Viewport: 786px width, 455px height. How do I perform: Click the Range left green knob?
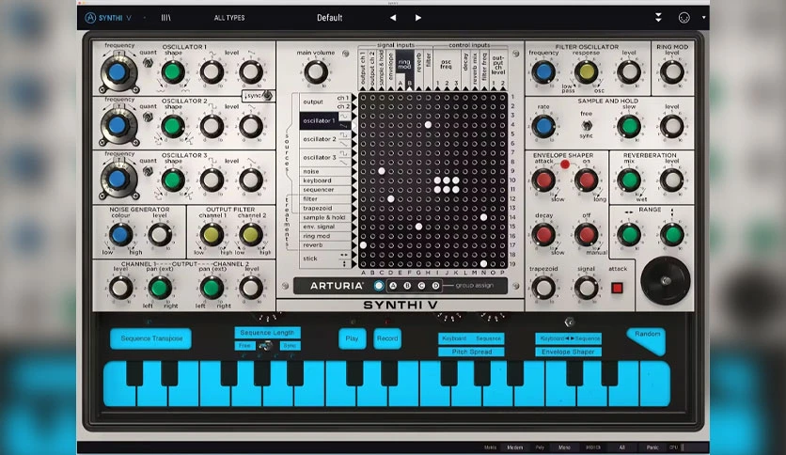[x=629, y=234]
